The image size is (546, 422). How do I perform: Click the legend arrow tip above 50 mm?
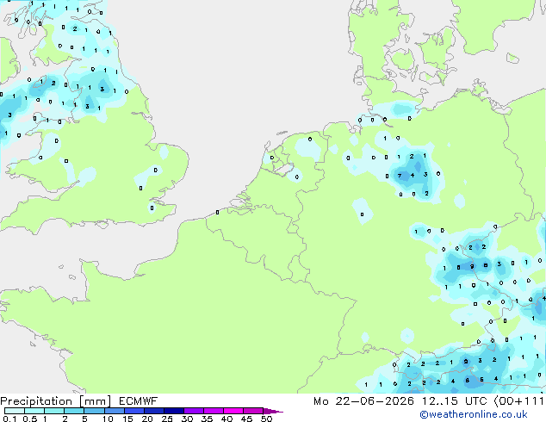[x=273, y=412]
